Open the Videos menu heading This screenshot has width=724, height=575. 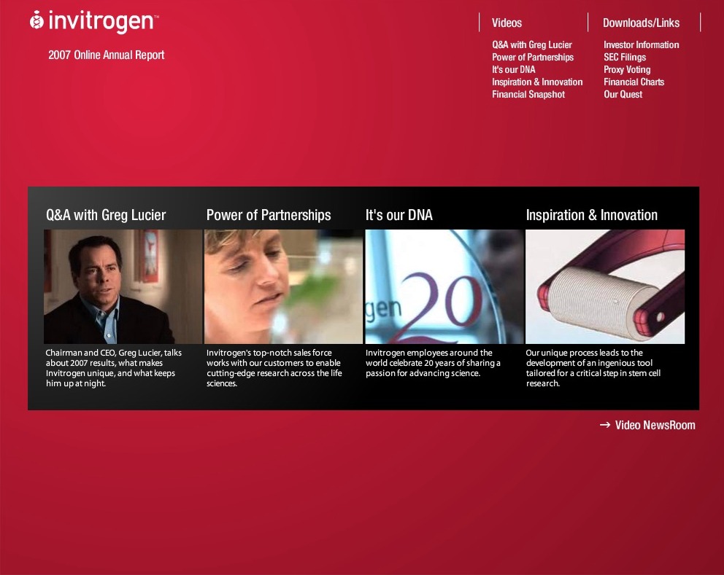coord(507,23)
